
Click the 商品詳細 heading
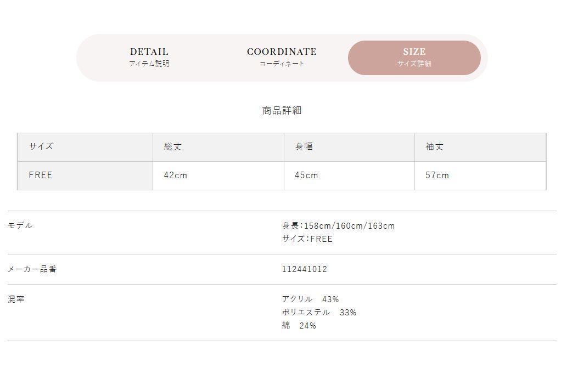tap(282, 110)
